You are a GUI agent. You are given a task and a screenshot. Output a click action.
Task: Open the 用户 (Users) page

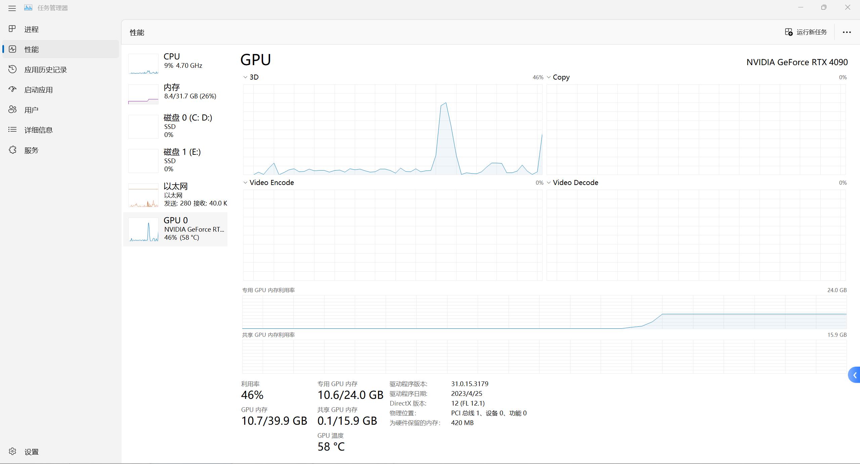coord(31,110)
